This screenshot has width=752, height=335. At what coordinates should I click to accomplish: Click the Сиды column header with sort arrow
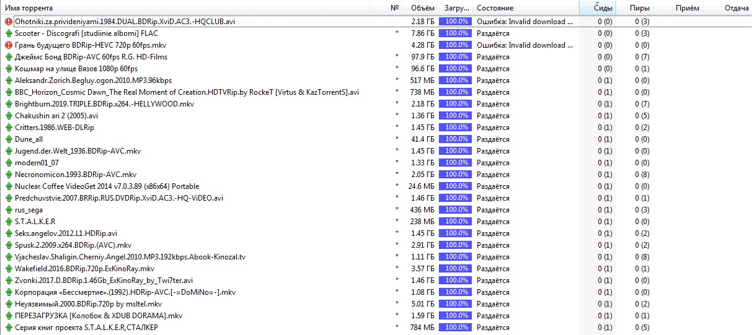[x=603, y=8]
